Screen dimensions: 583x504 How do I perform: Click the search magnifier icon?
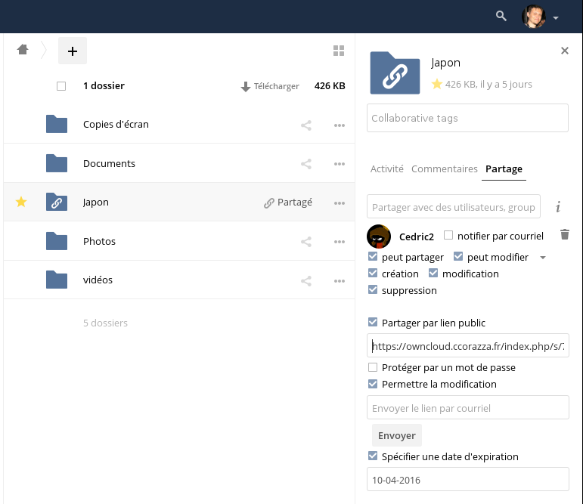click(x=501, y=16)
